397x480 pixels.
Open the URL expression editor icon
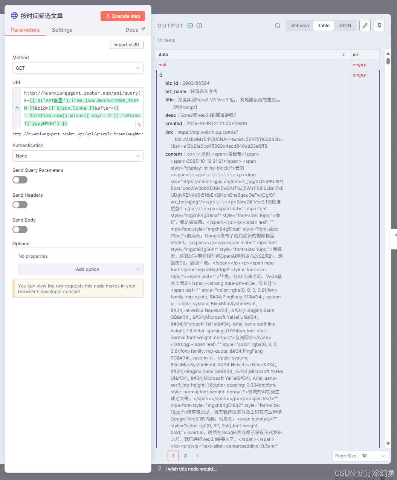point(139,125)
